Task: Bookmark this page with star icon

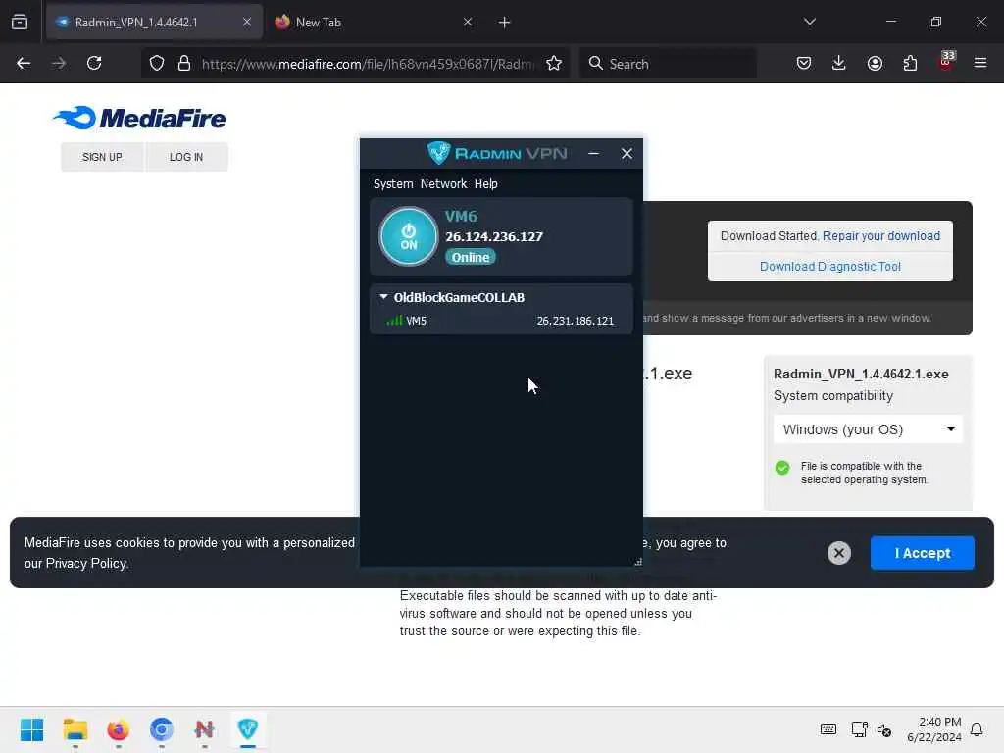Action: pos(554,64)
